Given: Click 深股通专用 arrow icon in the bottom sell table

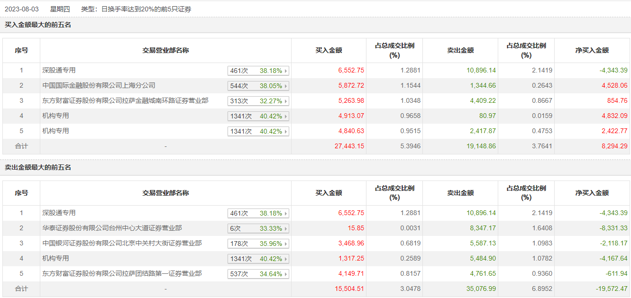Looking at the screenshot, I should point(286,214).
